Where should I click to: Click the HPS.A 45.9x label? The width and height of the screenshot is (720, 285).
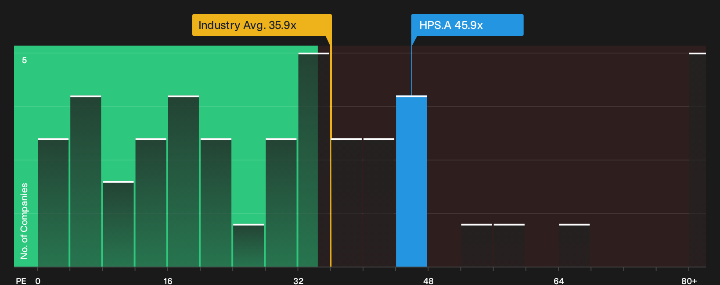point(467,25)
